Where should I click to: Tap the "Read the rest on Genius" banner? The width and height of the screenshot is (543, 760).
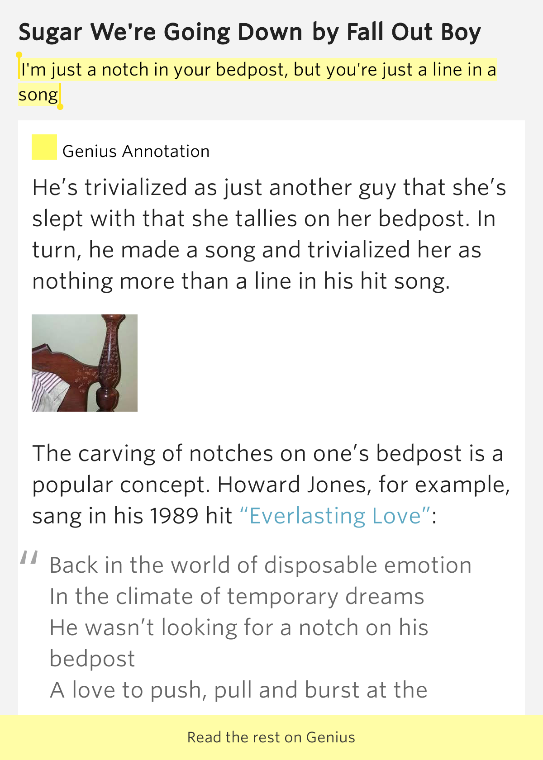pyautogui.click(x=271, y=737)
